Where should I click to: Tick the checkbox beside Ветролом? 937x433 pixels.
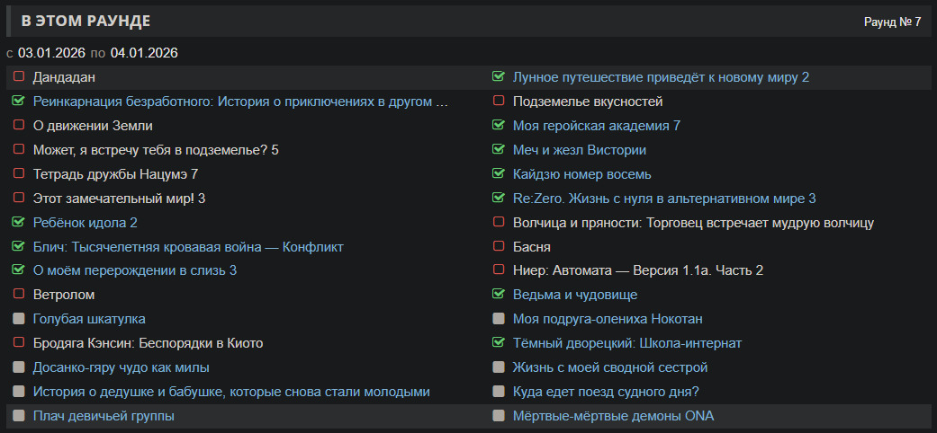(x=18, y=295)
